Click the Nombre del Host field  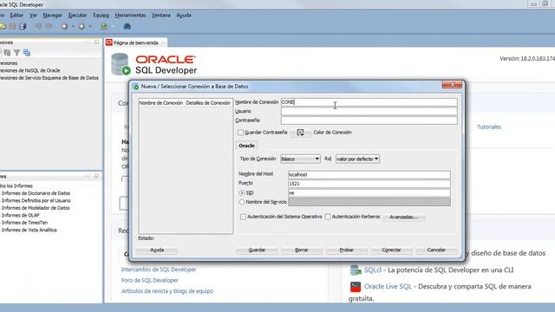coord(369,175)
